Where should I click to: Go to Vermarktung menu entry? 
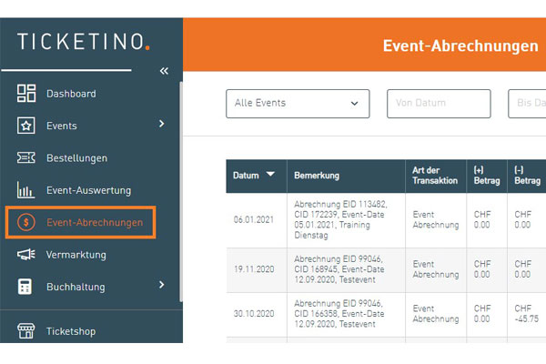pos(76,255)
